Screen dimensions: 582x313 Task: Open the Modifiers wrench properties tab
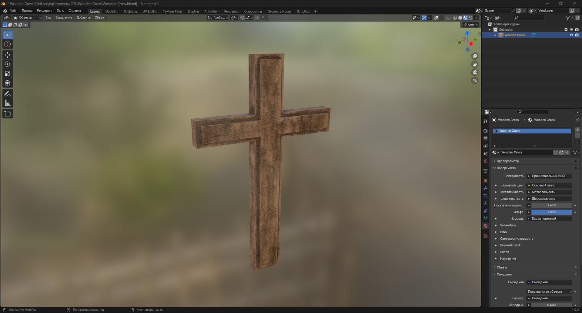[x=485, y=188]
